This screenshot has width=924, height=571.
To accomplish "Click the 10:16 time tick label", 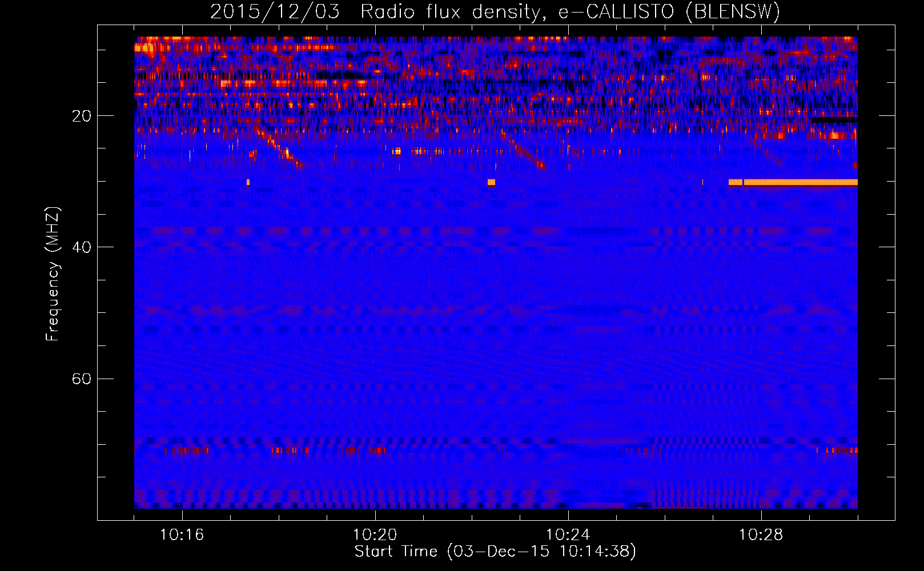I will coord(182,534).
